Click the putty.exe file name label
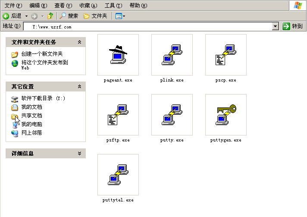The height and width of the screenshot is (217, 307). pyautogui.click(x=172, y=140)
